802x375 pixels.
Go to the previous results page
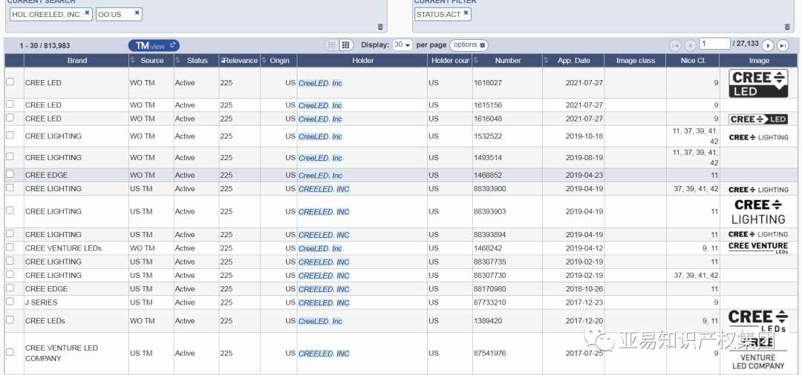(690, 45)
